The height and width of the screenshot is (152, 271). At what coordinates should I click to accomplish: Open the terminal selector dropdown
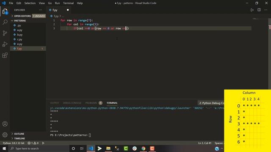(x=211, y=103)
